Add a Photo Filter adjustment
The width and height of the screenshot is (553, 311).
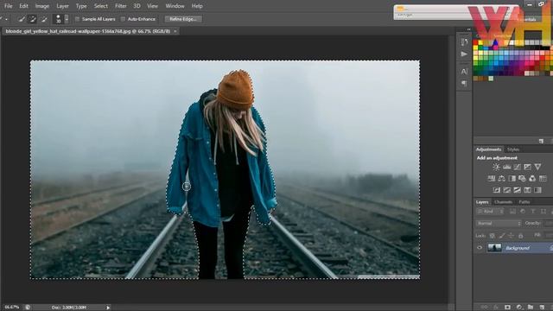click(522, 179)
